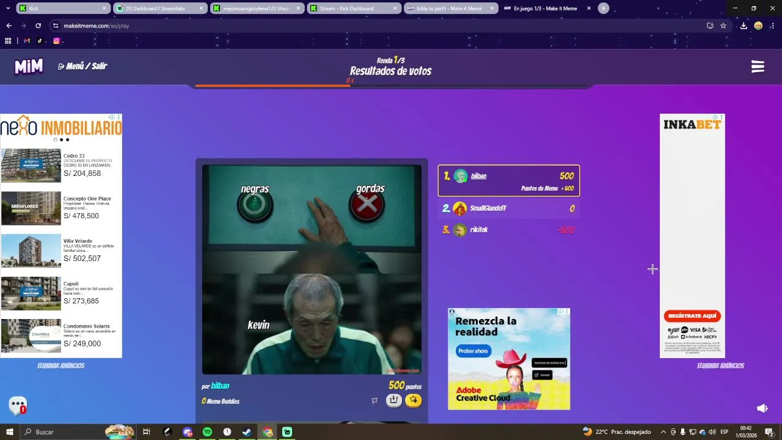
Task: Select the Menú / Salir option
Action: pos(82,66)
